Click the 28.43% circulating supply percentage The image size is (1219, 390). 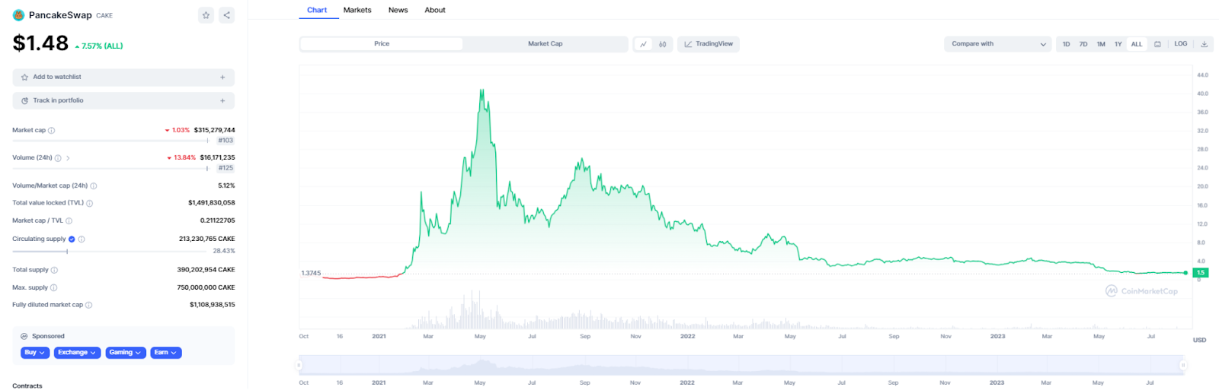(224, 251)
